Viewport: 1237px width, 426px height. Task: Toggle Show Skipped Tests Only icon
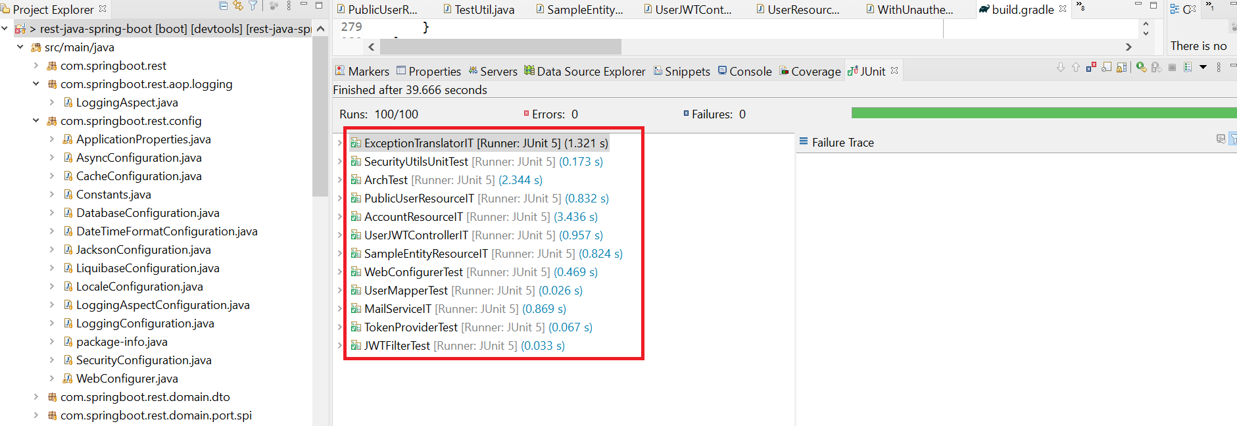[1107, 67]
